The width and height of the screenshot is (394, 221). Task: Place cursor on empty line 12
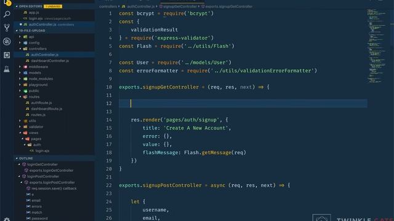pyautogui.click(x=243, y=103)
